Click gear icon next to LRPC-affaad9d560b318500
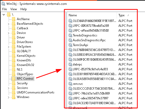 (70, 31)
